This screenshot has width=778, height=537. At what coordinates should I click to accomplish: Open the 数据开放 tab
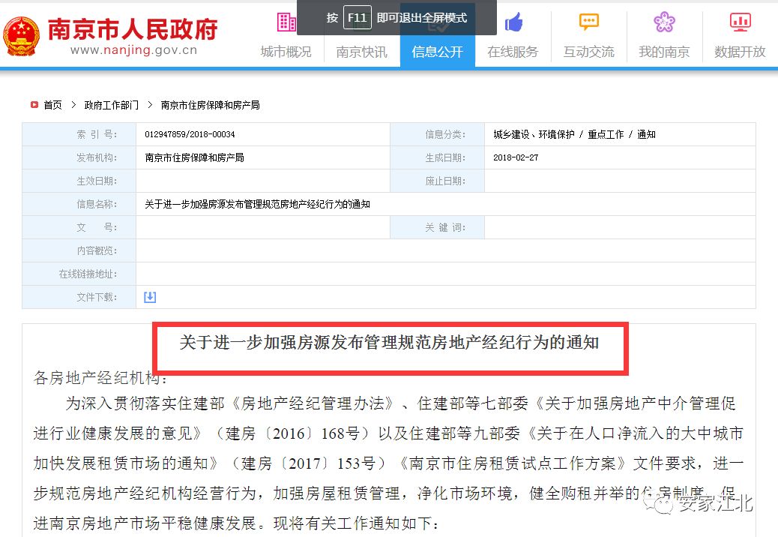point(740,52)
